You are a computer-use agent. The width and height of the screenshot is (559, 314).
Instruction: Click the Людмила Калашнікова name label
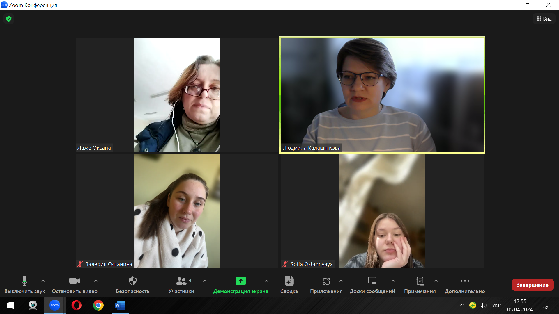312,148
